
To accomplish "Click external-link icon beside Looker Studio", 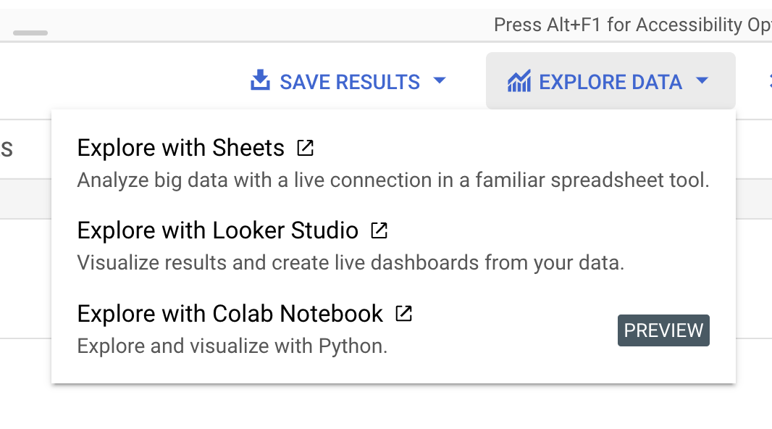I will tap(379, 231).
